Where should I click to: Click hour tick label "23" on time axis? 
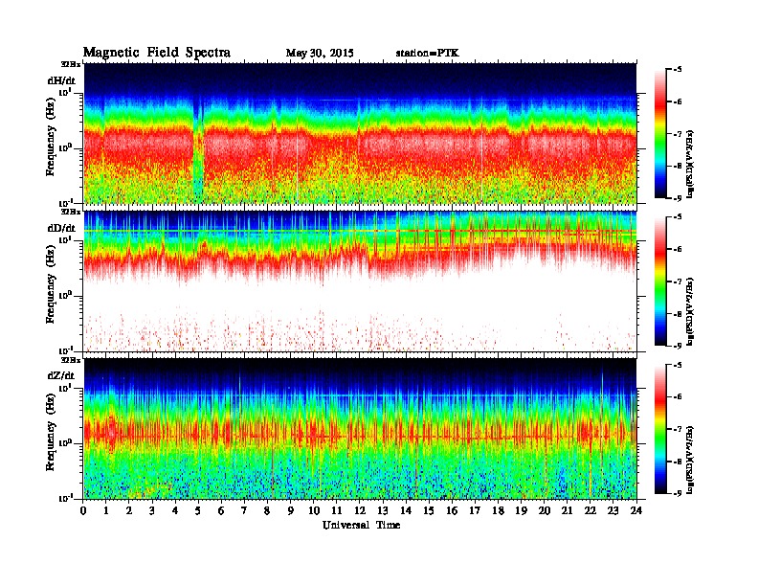[x=613, y=511]
